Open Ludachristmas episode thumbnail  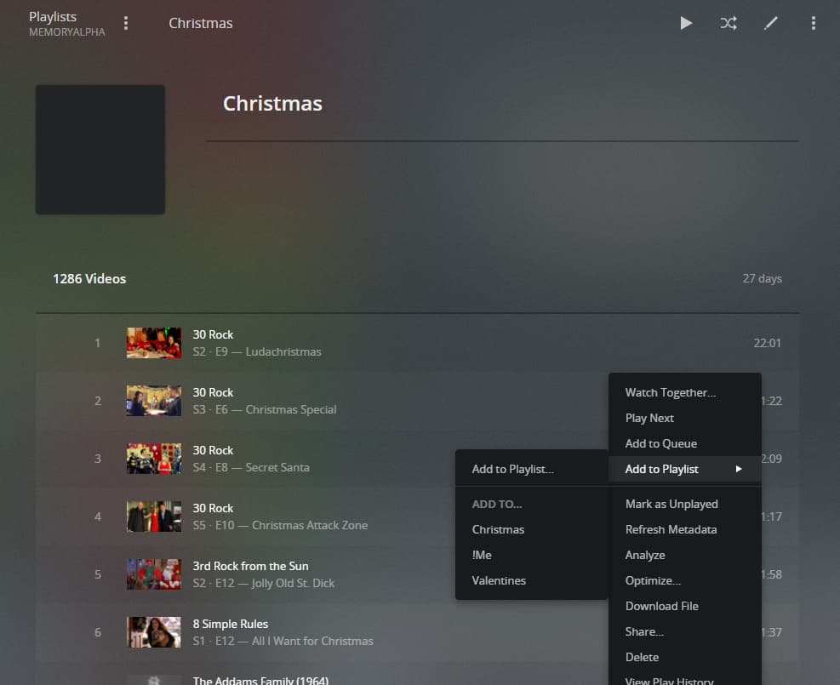tap(154, 343)
